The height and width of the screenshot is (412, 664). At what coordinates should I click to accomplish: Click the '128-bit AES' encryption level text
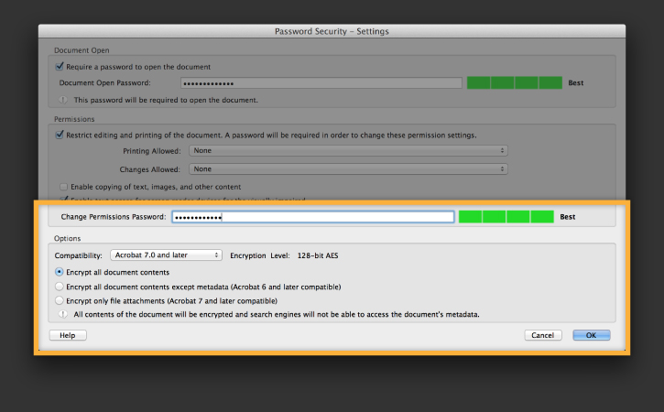318,255
